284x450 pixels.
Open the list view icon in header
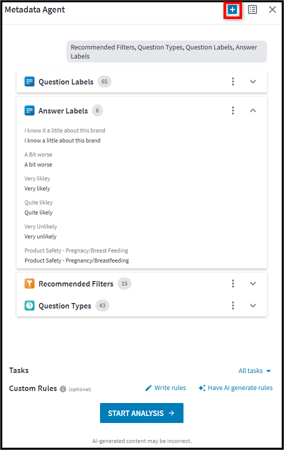pyautogui.click(x=252, y=10)
